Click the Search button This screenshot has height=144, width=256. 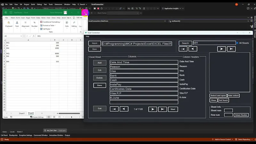tap(185, 43)
